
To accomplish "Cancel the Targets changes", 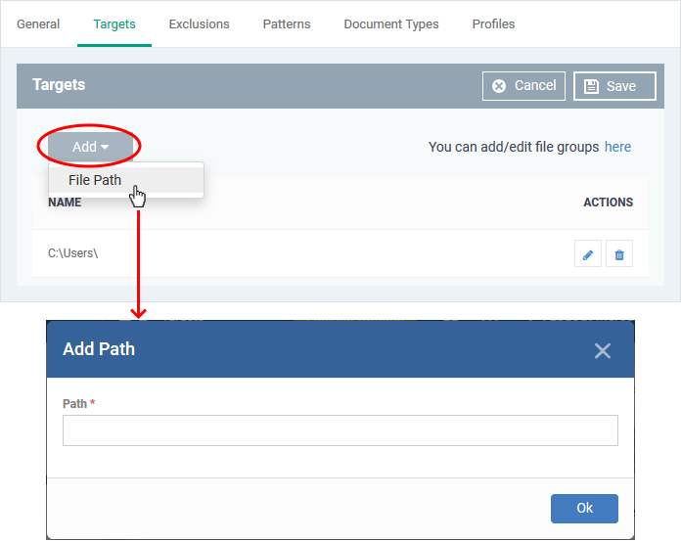I will pyautogui.click(x=523, y=86).
